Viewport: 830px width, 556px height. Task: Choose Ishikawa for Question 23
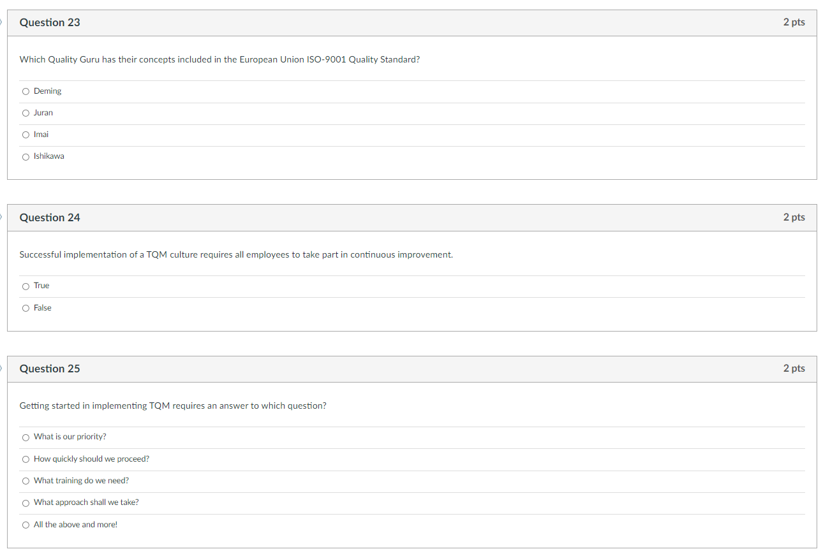click(x=26, y=156)
